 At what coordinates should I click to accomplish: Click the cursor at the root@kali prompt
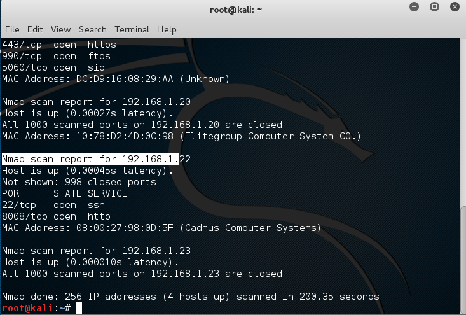[x=79, y=308]
